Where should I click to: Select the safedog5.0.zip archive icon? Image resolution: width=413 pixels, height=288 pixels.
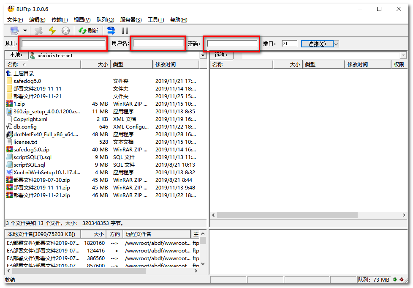coord(9,150)
